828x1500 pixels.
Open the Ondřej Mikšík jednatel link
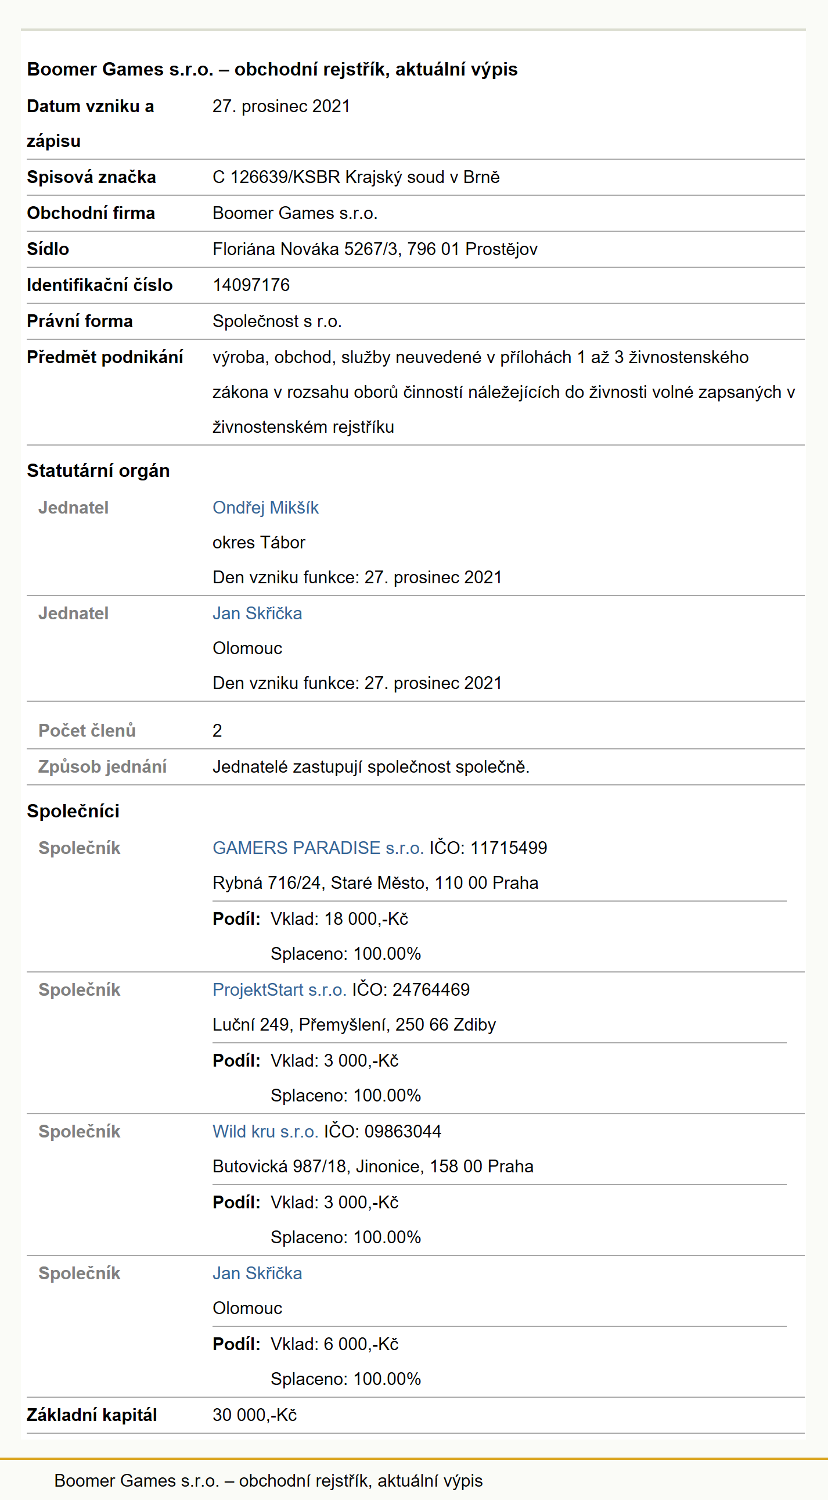tap(265, 508)
